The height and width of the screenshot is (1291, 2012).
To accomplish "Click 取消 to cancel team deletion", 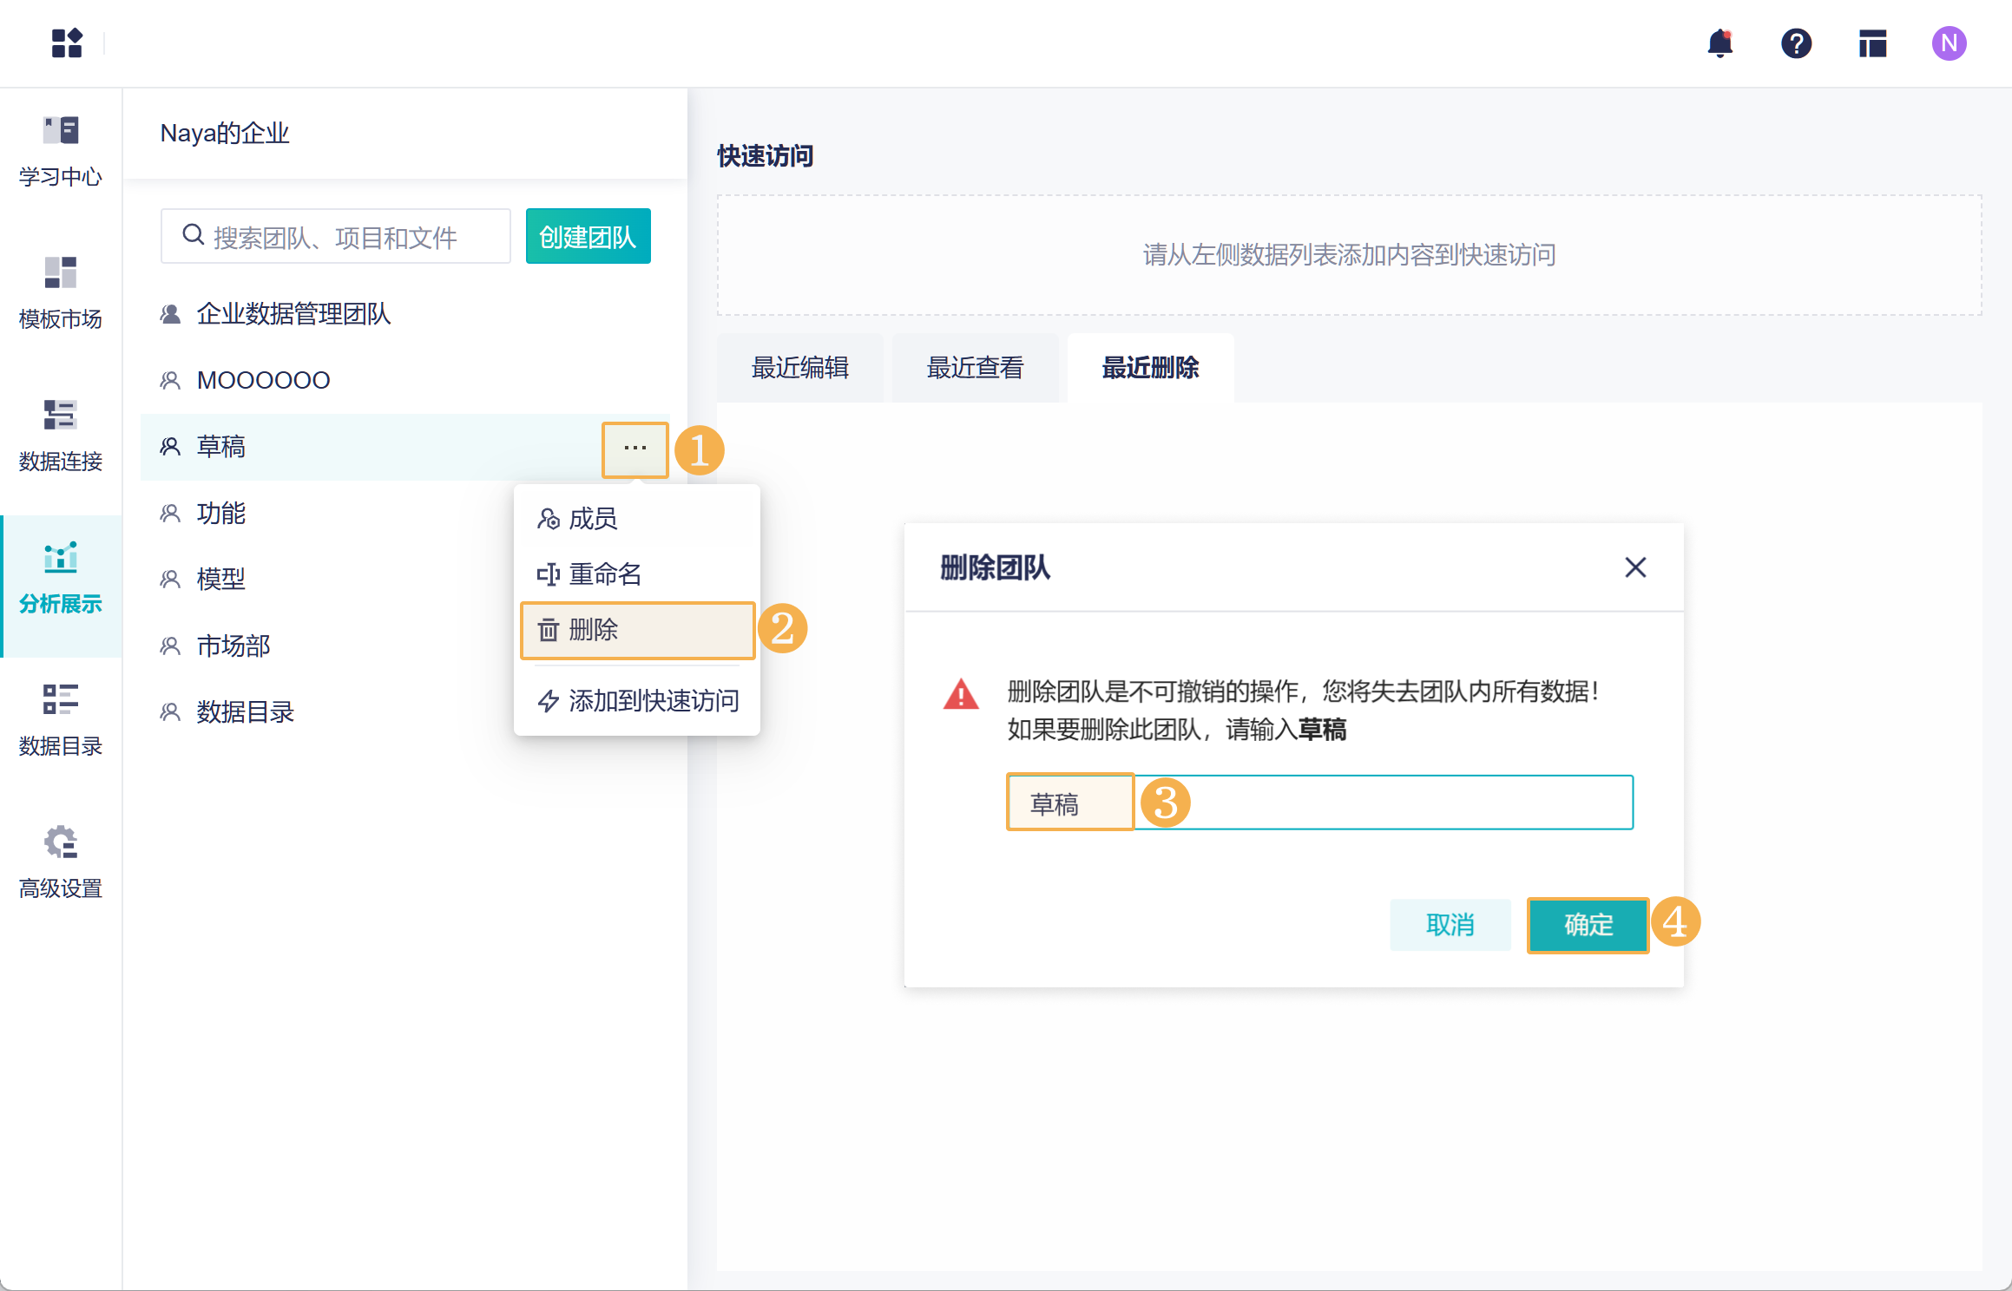I will [1450, 925].
